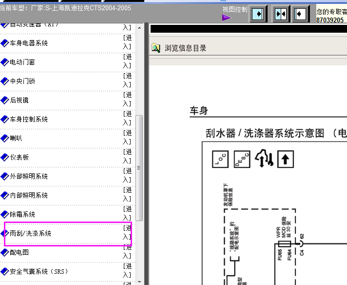The image size is (347, 285).
Task: Select 喇叭 in the list
Action: coord(16,138)
